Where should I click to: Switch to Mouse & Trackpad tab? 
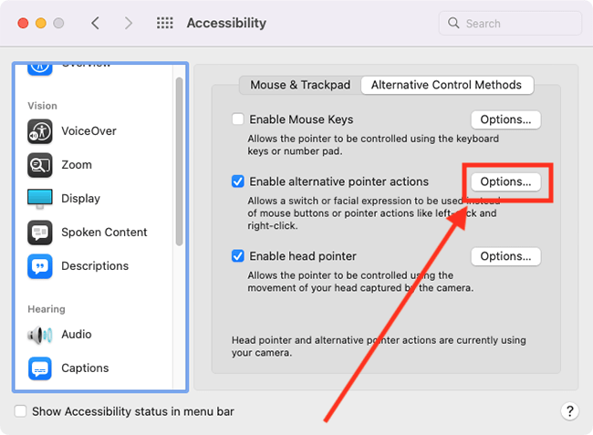(x=300, y=85)
